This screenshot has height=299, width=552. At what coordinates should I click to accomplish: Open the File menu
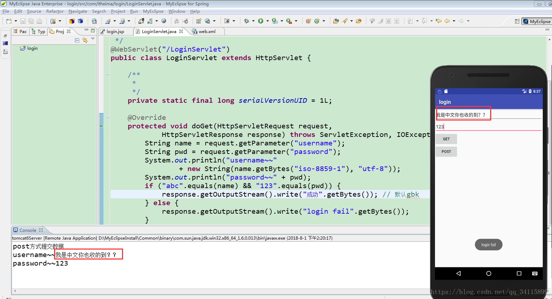(6, 11)
